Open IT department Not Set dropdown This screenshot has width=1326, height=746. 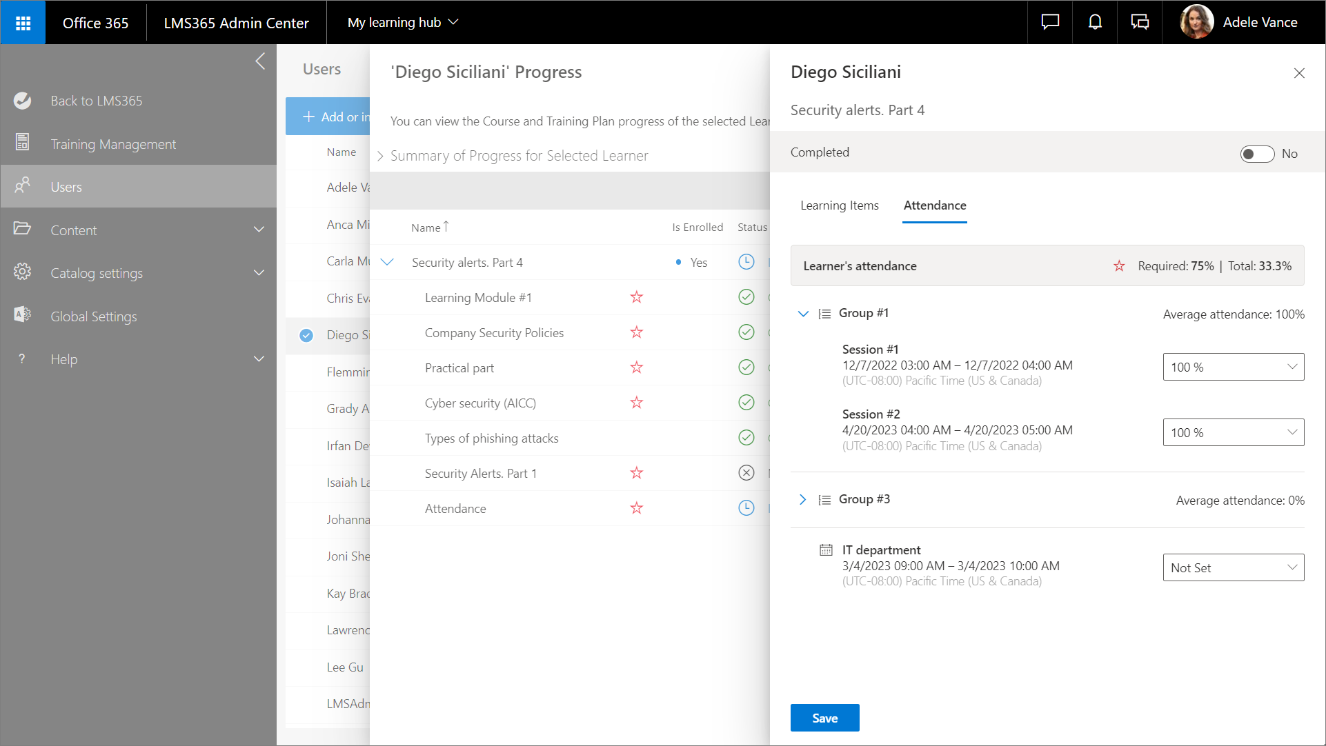tap(1233, 567)
